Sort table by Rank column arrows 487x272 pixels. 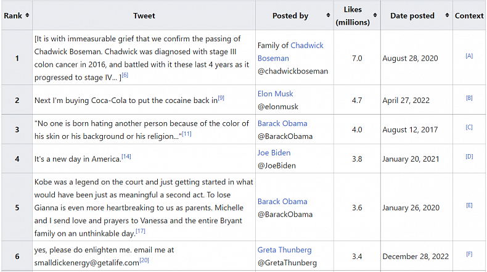(27, 15)
